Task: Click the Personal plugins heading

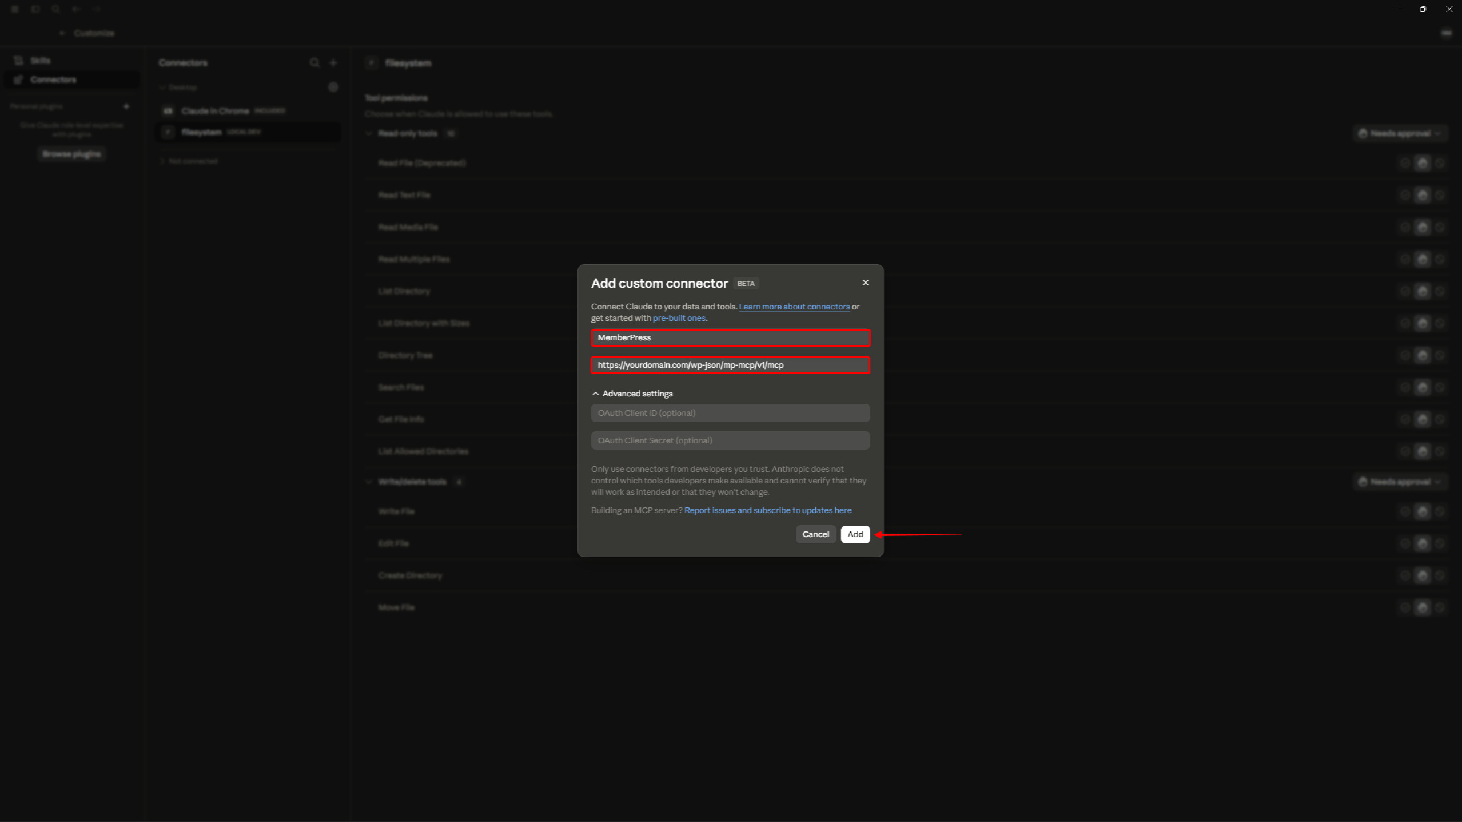Action: 36,106
